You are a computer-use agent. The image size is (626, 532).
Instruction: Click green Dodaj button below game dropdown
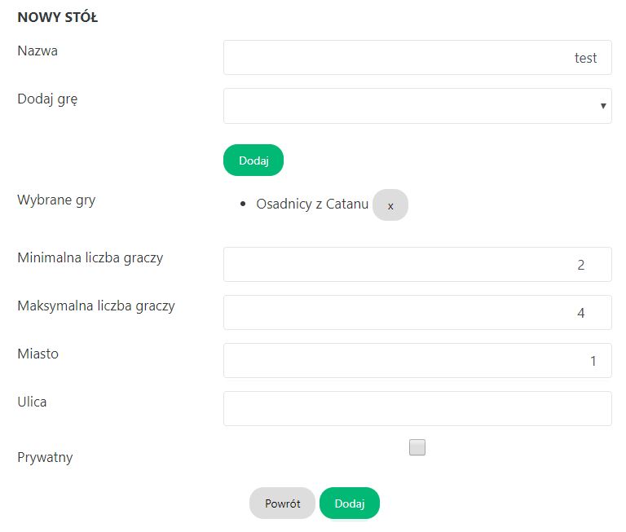tap(253, 161)
